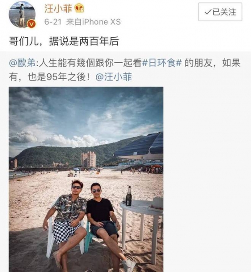Tap the orange V verification badge
Viewport: 251px width, 272px height.
[x=31, y=24]
